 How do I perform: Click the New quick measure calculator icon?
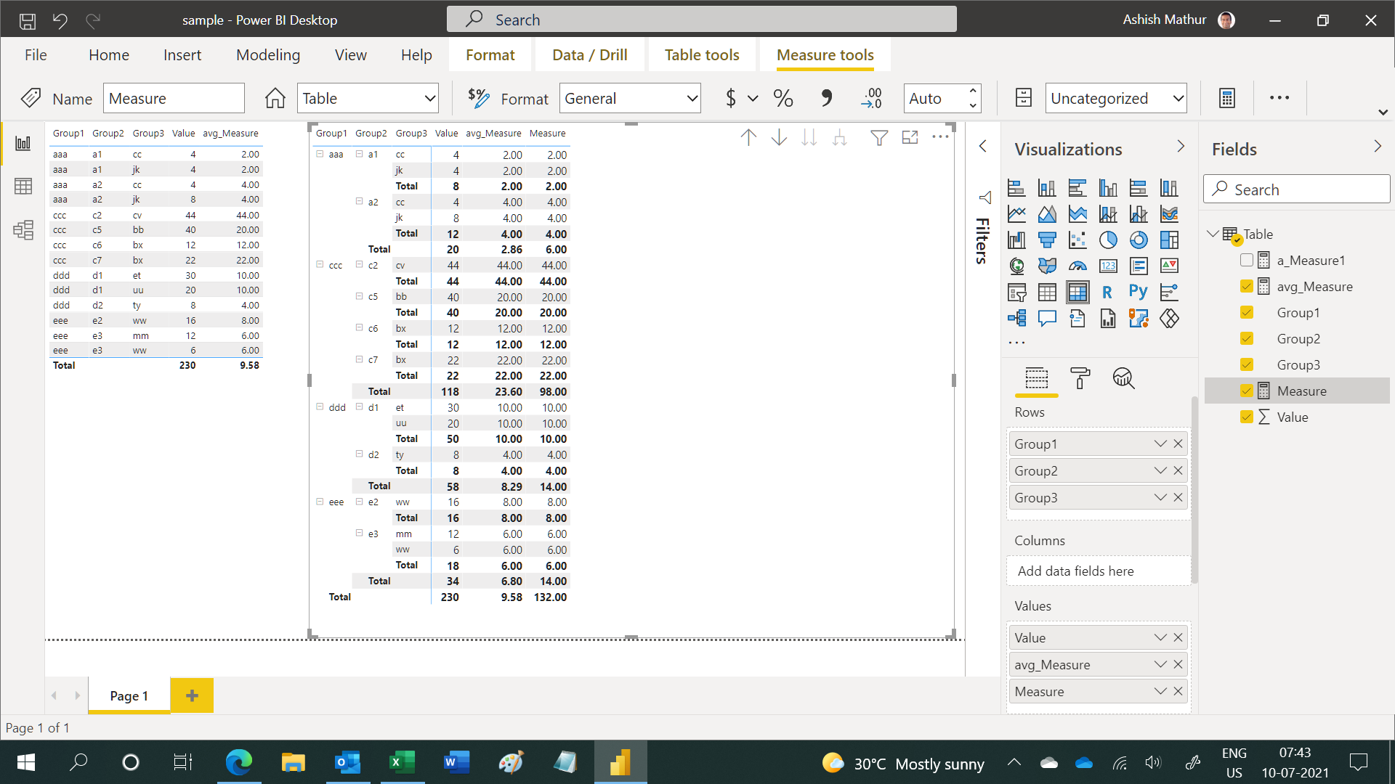coord(1227,98)
